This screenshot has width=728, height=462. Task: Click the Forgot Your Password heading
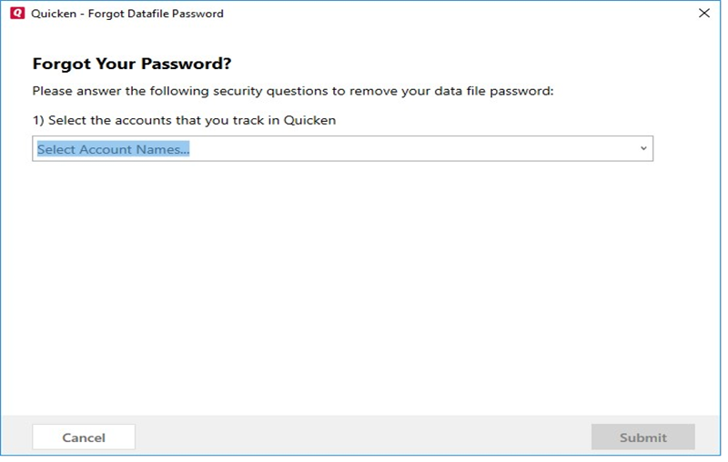pos(132,64)
